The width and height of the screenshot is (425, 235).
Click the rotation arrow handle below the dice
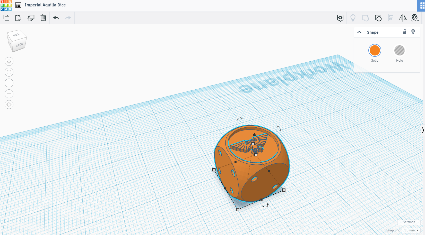265,205
